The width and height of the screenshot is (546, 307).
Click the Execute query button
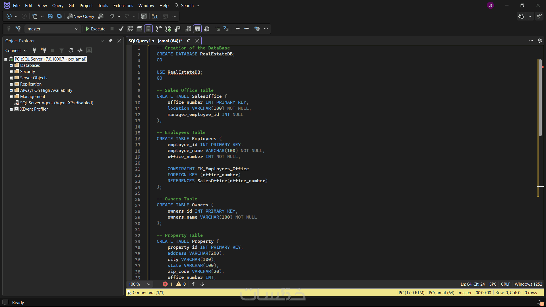[96, 29]
